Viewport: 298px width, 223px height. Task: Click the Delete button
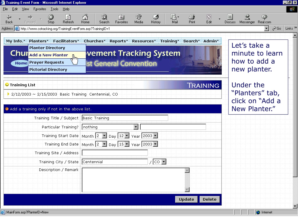[x=210, y=199]
